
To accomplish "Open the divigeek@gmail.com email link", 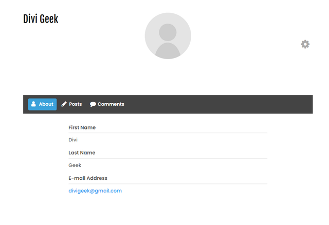I will (x=95, y=191).
